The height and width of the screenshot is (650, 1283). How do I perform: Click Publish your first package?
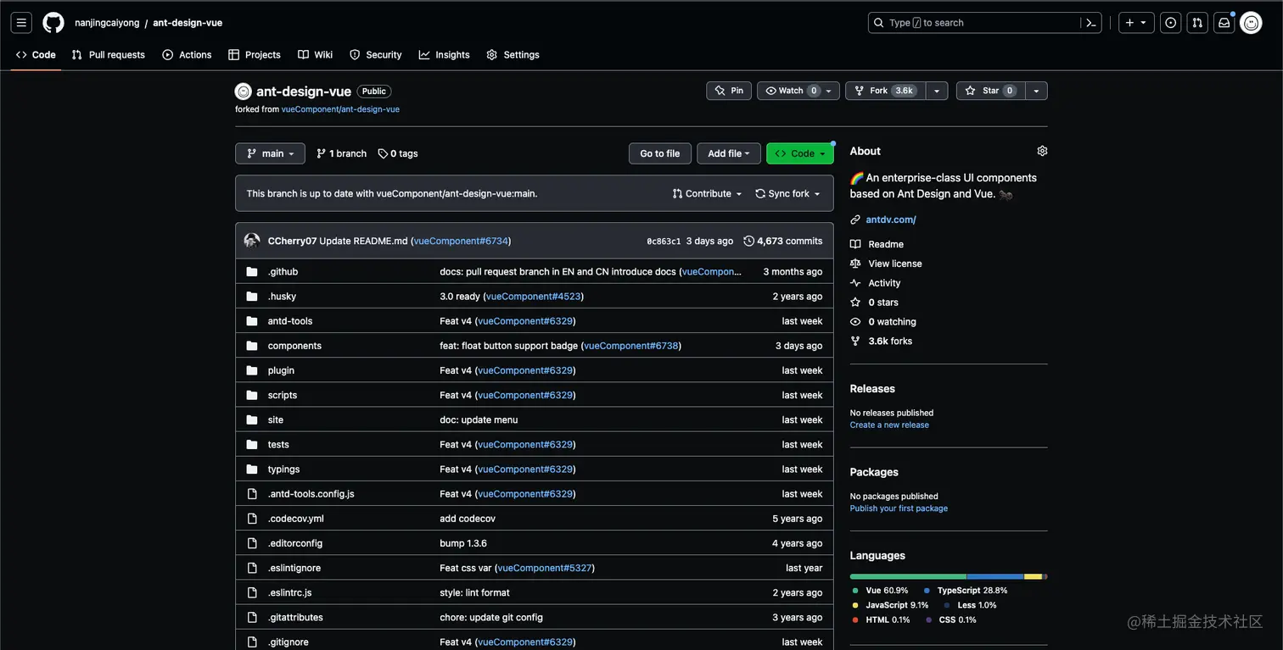click(x=899, y=508)
